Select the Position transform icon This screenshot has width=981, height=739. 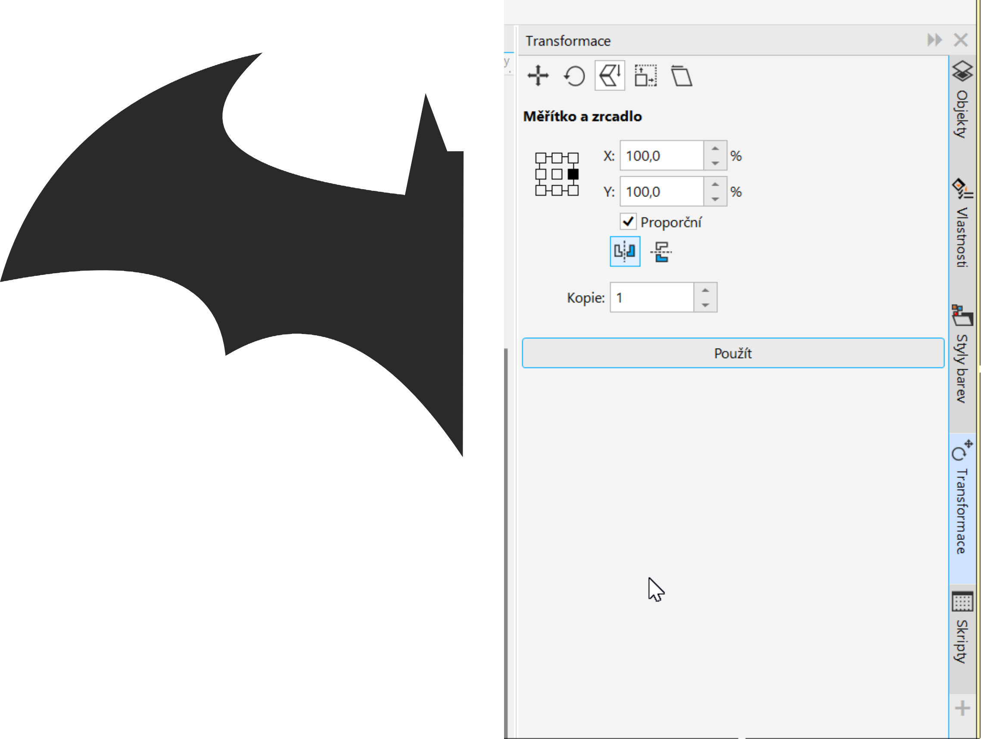click(x=538, y=76)
